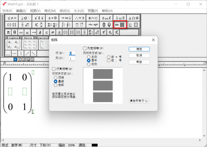207x147 pixels.
Task: Open the subscript and superscript templates palette
Action: 39,25
